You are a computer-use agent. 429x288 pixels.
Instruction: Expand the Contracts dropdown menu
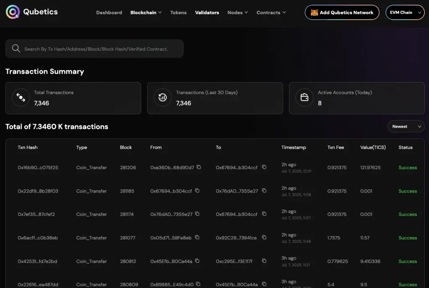click(271, 13)
